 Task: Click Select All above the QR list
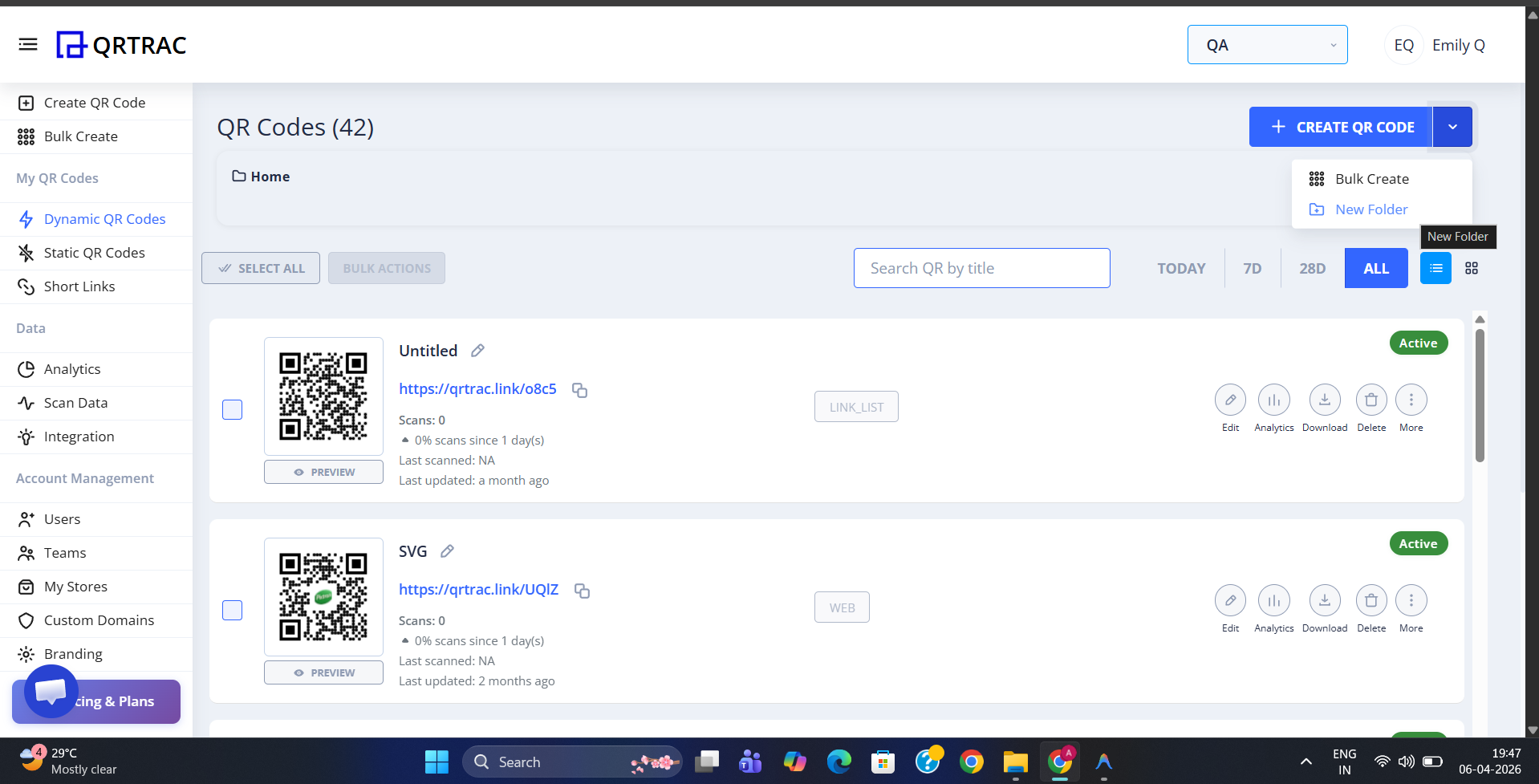260,267
